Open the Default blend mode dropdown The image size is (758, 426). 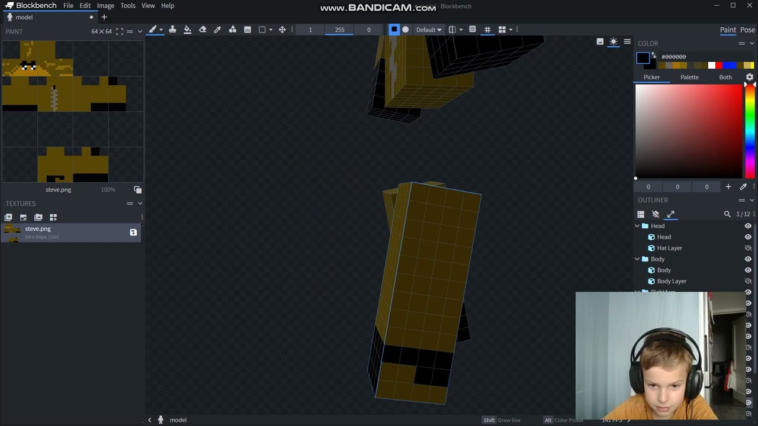point(428,30)
